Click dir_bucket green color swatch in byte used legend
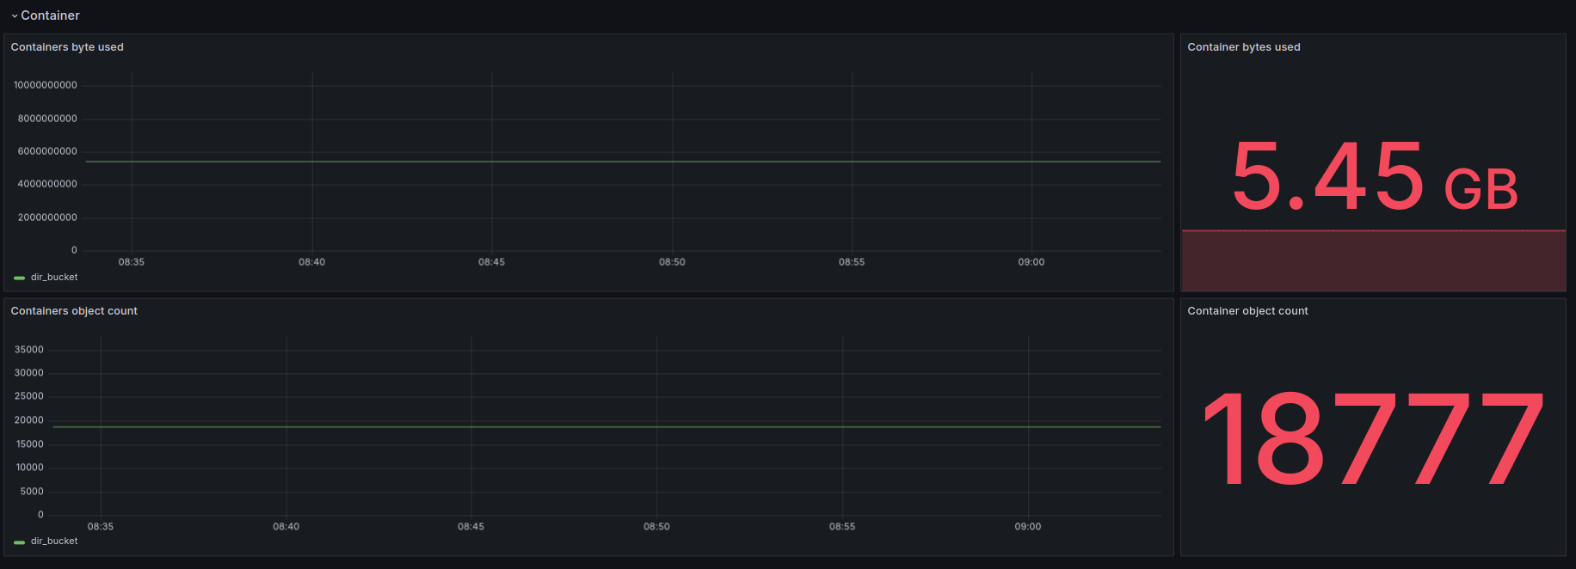 (x=19, y=278)
